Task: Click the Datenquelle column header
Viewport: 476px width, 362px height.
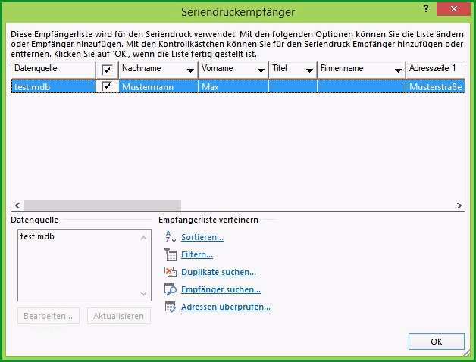Action: click(x=53, y=70)
